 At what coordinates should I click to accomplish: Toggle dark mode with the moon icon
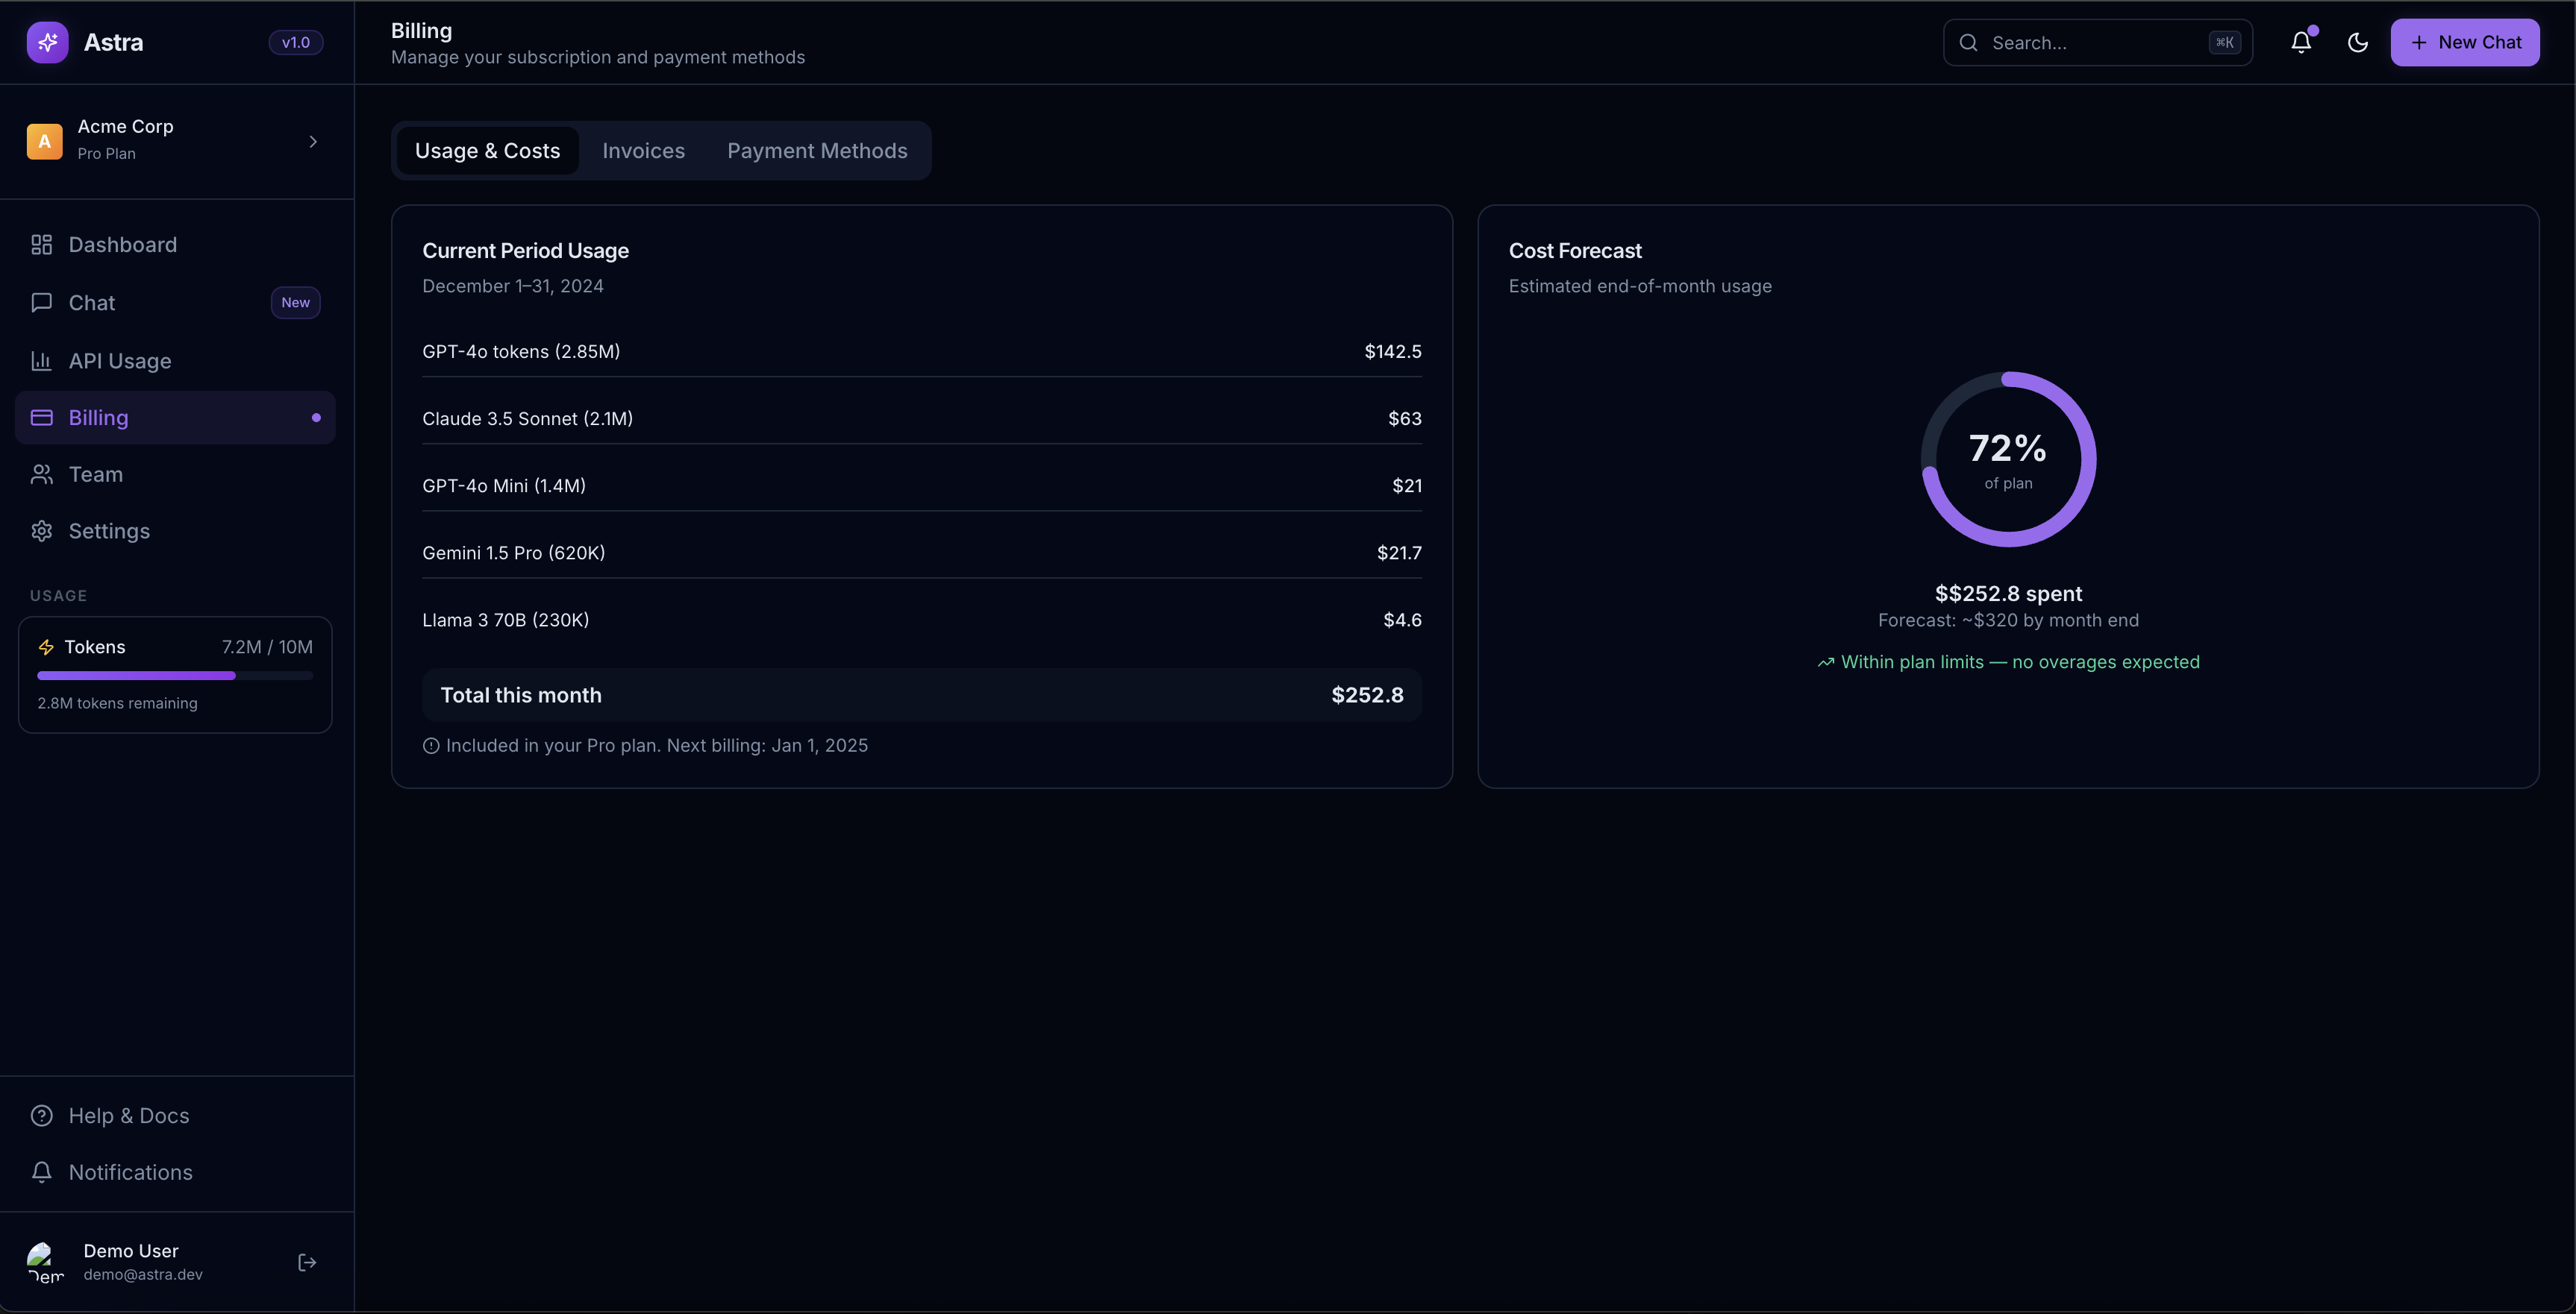[x=2358, y=42]
